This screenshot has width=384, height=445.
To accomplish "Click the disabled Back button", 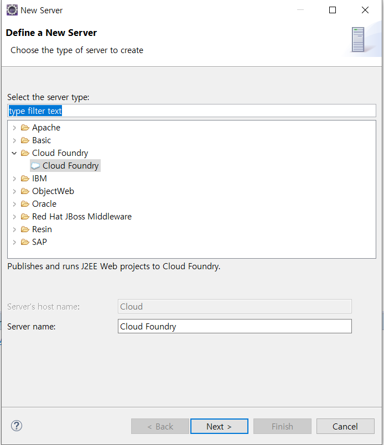I will coord(160,426).
